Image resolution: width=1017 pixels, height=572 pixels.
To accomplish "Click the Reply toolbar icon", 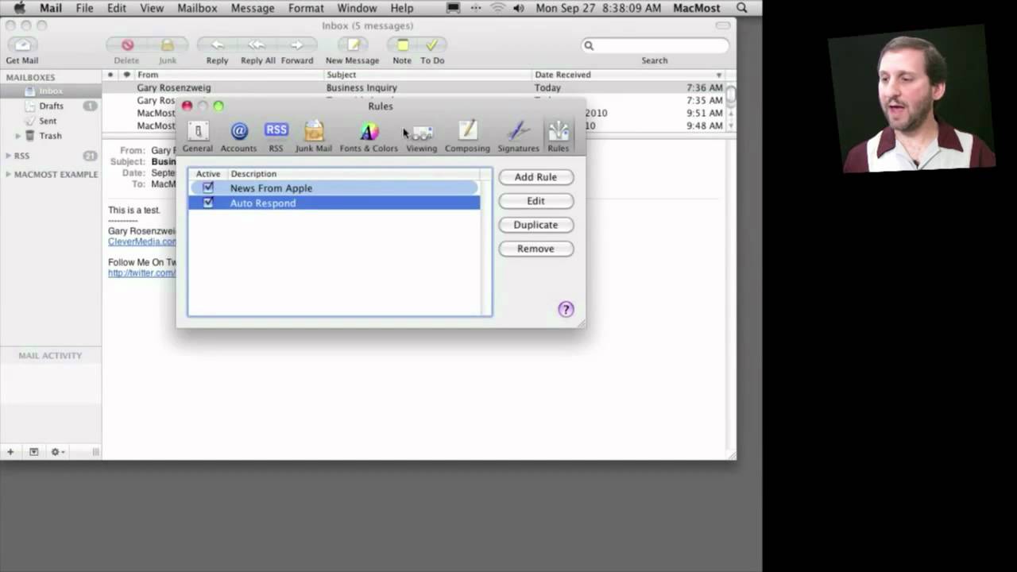I will click(217, 45).
